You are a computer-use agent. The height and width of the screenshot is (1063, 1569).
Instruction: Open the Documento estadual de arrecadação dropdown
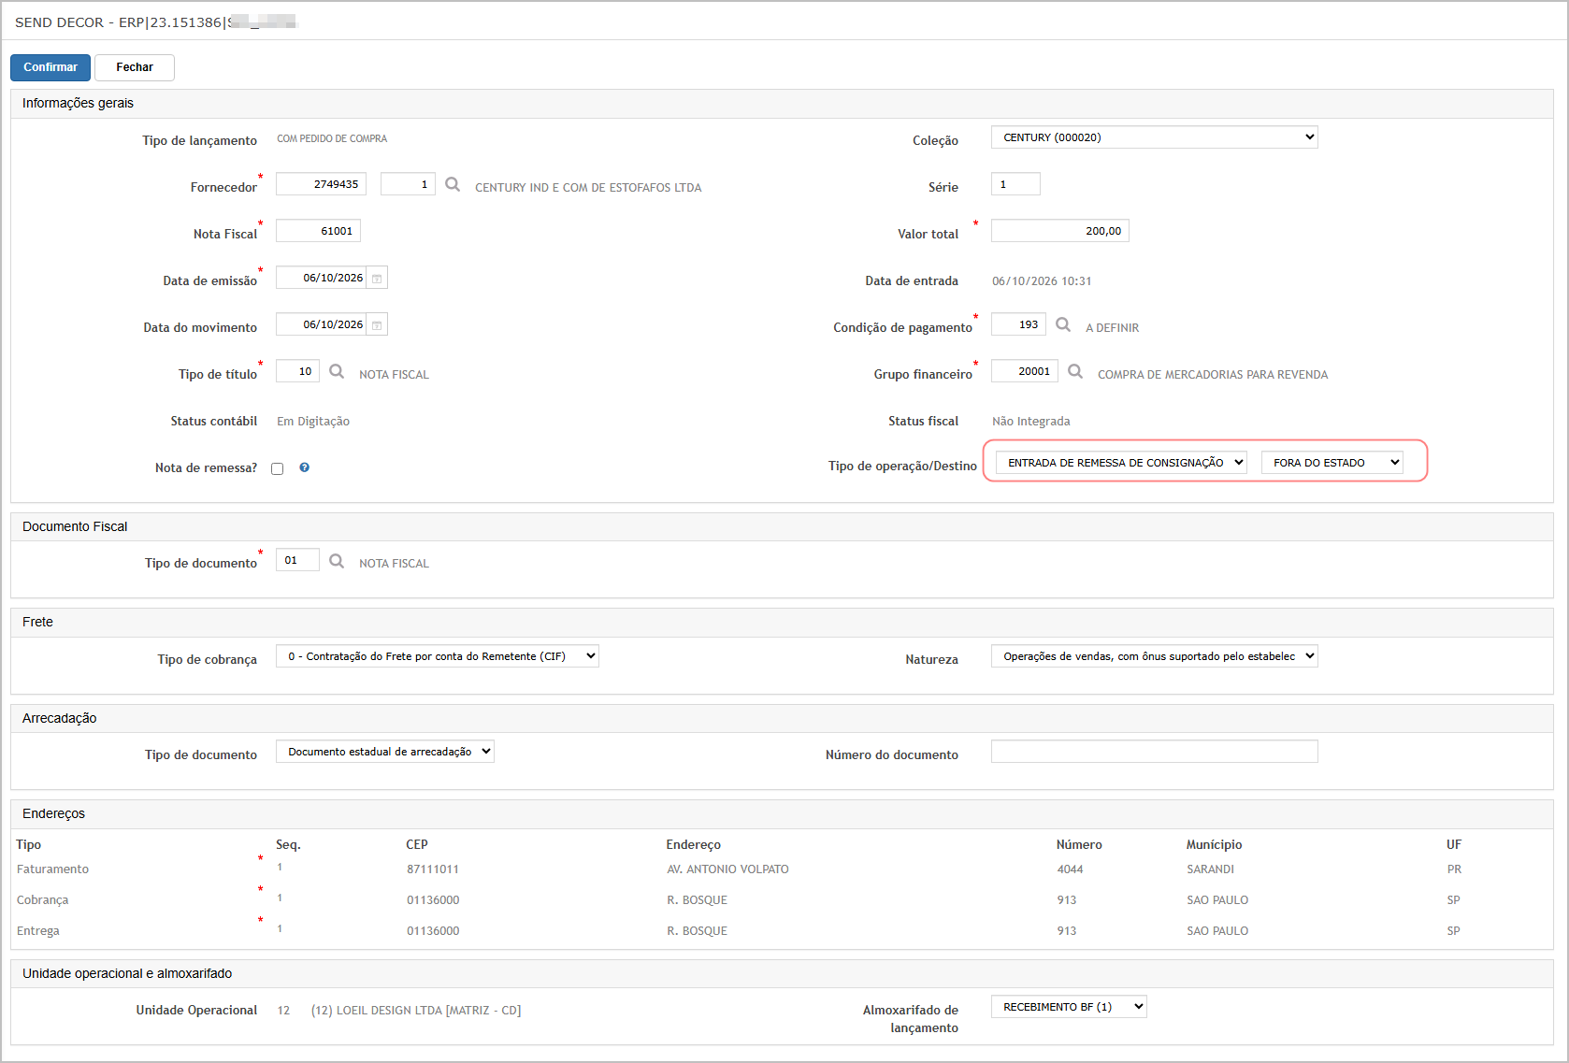[x=385, y=752]
